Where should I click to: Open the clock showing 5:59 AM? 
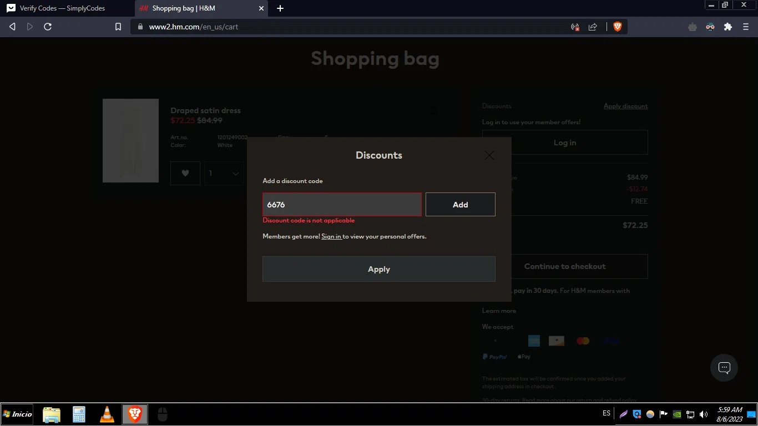click(x=729, y=414)
